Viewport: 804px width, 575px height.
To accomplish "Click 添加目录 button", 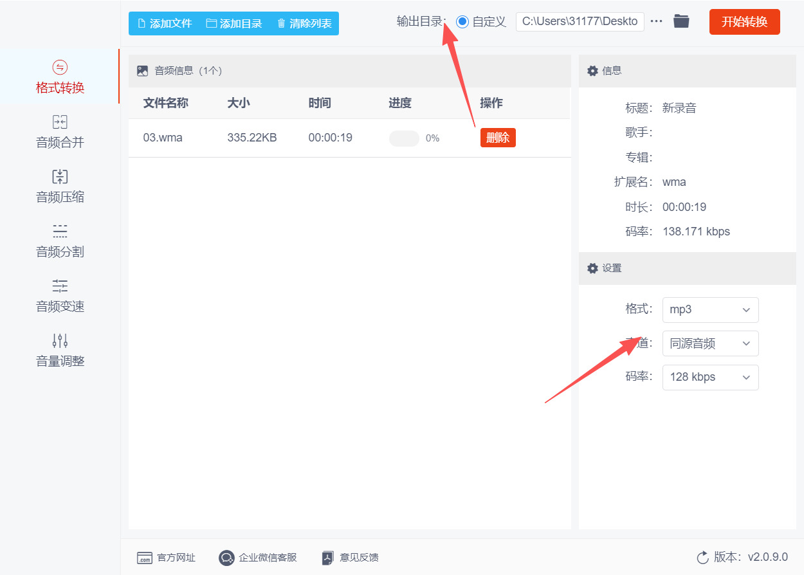I will click(x=234, y=23).
